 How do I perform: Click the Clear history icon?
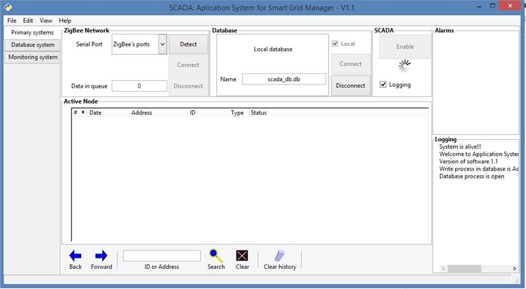280,255
